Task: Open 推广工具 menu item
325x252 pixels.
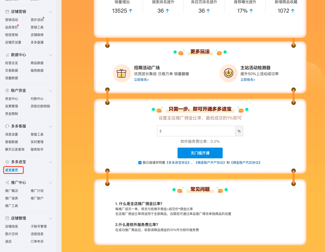Action: point(12,206)
